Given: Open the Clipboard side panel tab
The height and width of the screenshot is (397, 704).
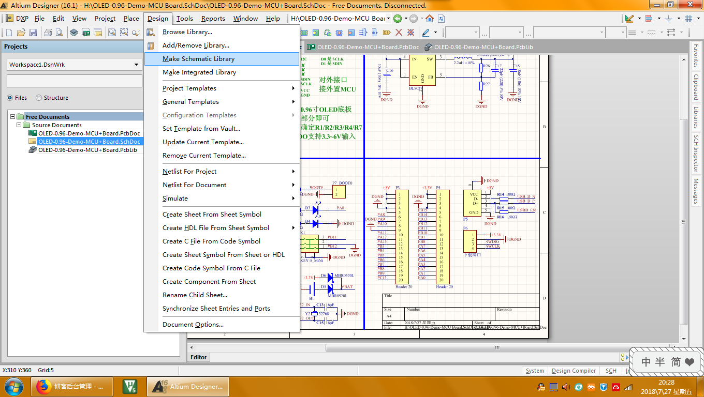Looking at the screenshot, I should pos(696,87).
